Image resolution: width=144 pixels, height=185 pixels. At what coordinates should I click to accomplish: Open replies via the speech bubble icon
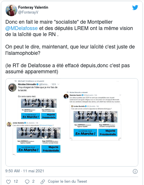[27, 182]
